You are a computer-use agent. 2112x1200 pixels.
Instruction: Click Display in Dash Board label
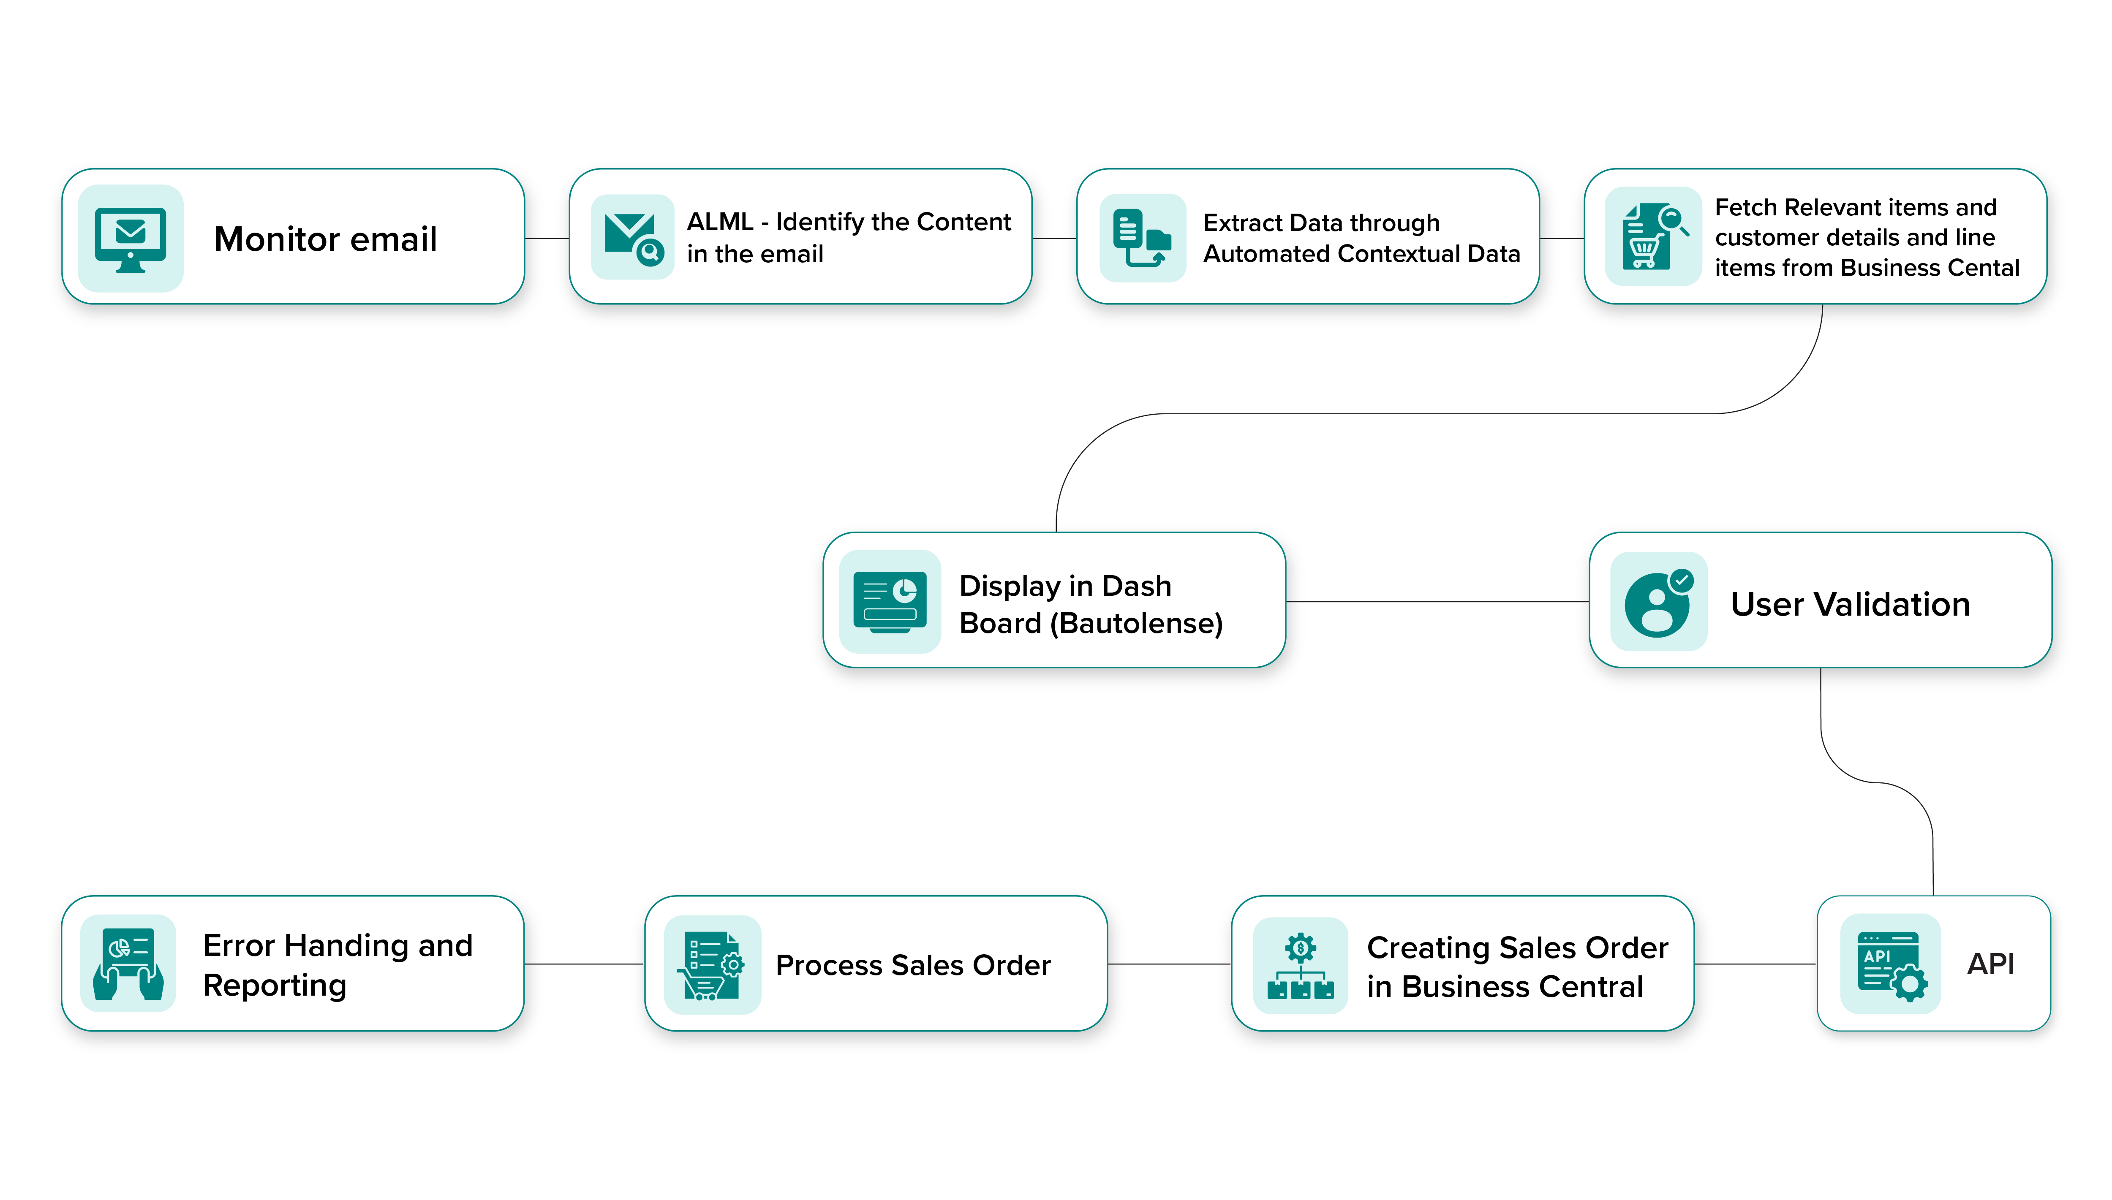pyautogui.click(x=1091, y=604)
